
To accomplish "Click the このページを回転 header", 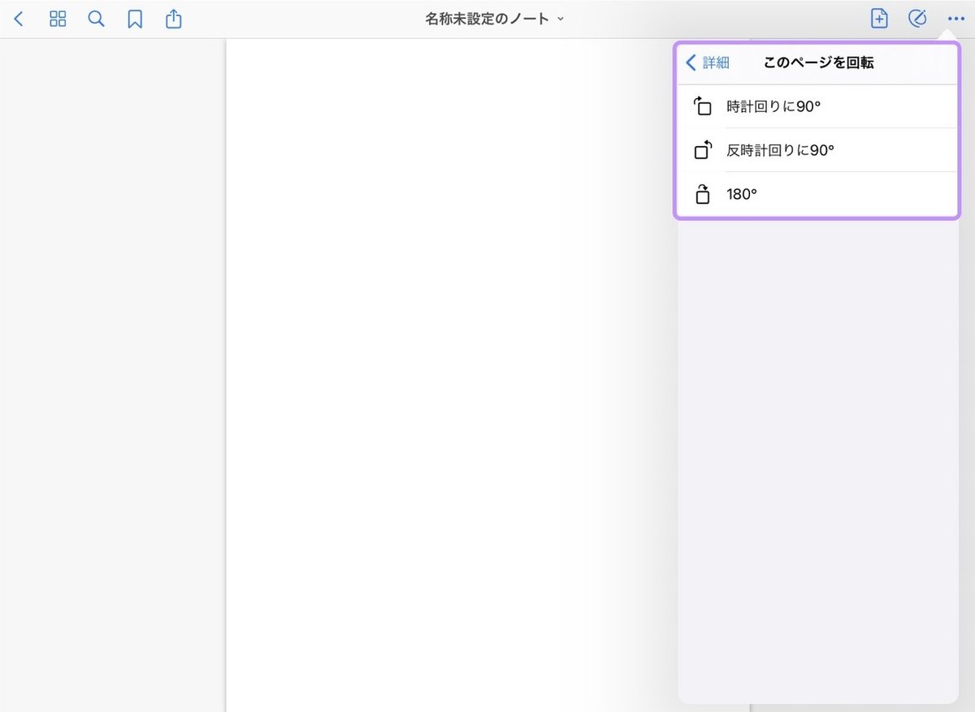I will pos(818,63).
